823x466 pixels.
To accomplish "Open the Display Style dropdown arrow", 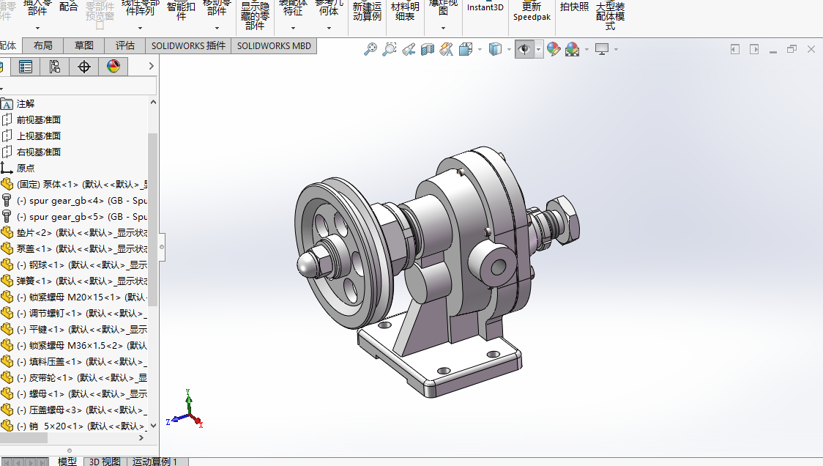I will 509,49.
